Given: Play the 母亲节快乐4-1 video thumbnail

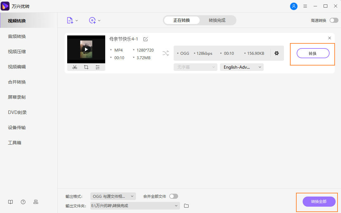Looking at the screenshot, I should click(86, 49).
